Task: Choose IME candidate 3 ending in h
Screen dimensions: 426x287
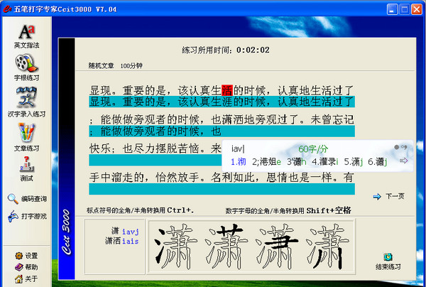Action: tap(296, 162)
